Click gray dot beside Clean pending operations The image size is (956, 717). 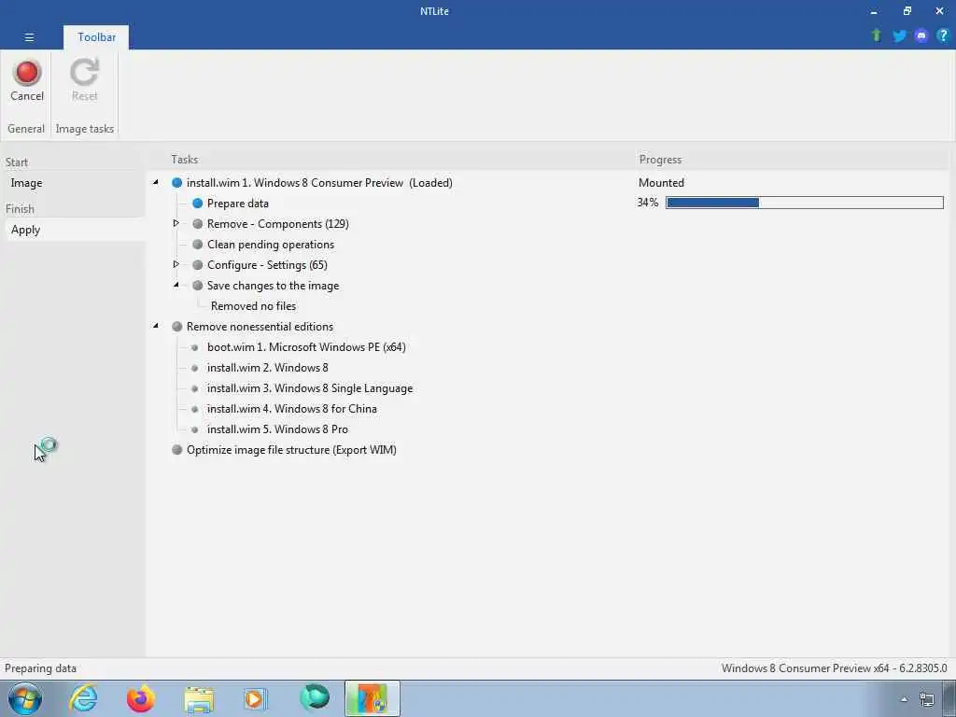(x=198, y=245)
